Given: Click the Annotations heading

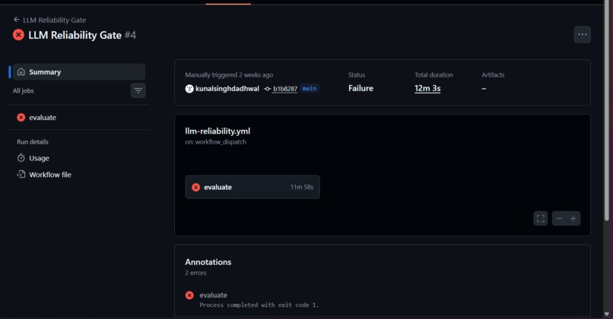Looking at the screenshot, I should coord(208,262).
